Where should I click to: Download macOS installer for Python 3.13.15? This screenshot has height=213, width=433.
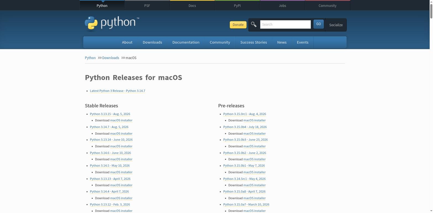(x=121, y=120)
